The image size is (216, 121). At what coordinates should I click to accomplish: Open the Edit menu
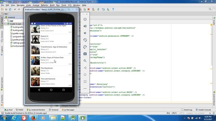(7, 5)
